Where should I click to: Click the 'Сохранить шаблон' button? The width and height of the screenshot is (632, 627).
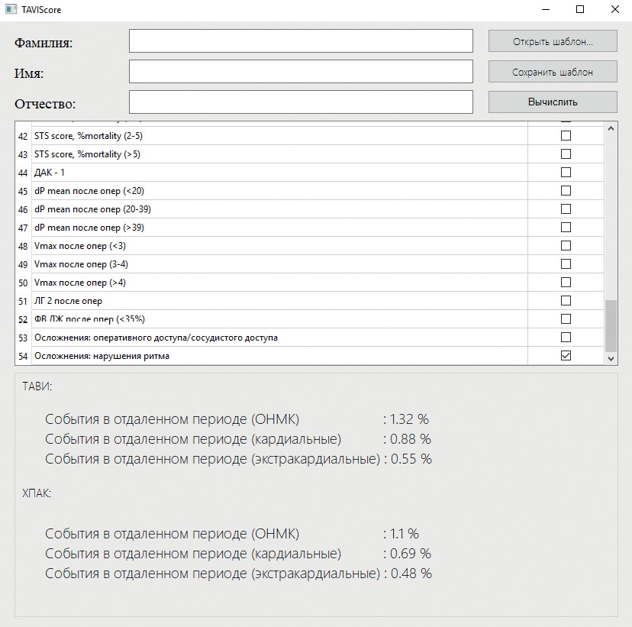(x=553, y=72)
